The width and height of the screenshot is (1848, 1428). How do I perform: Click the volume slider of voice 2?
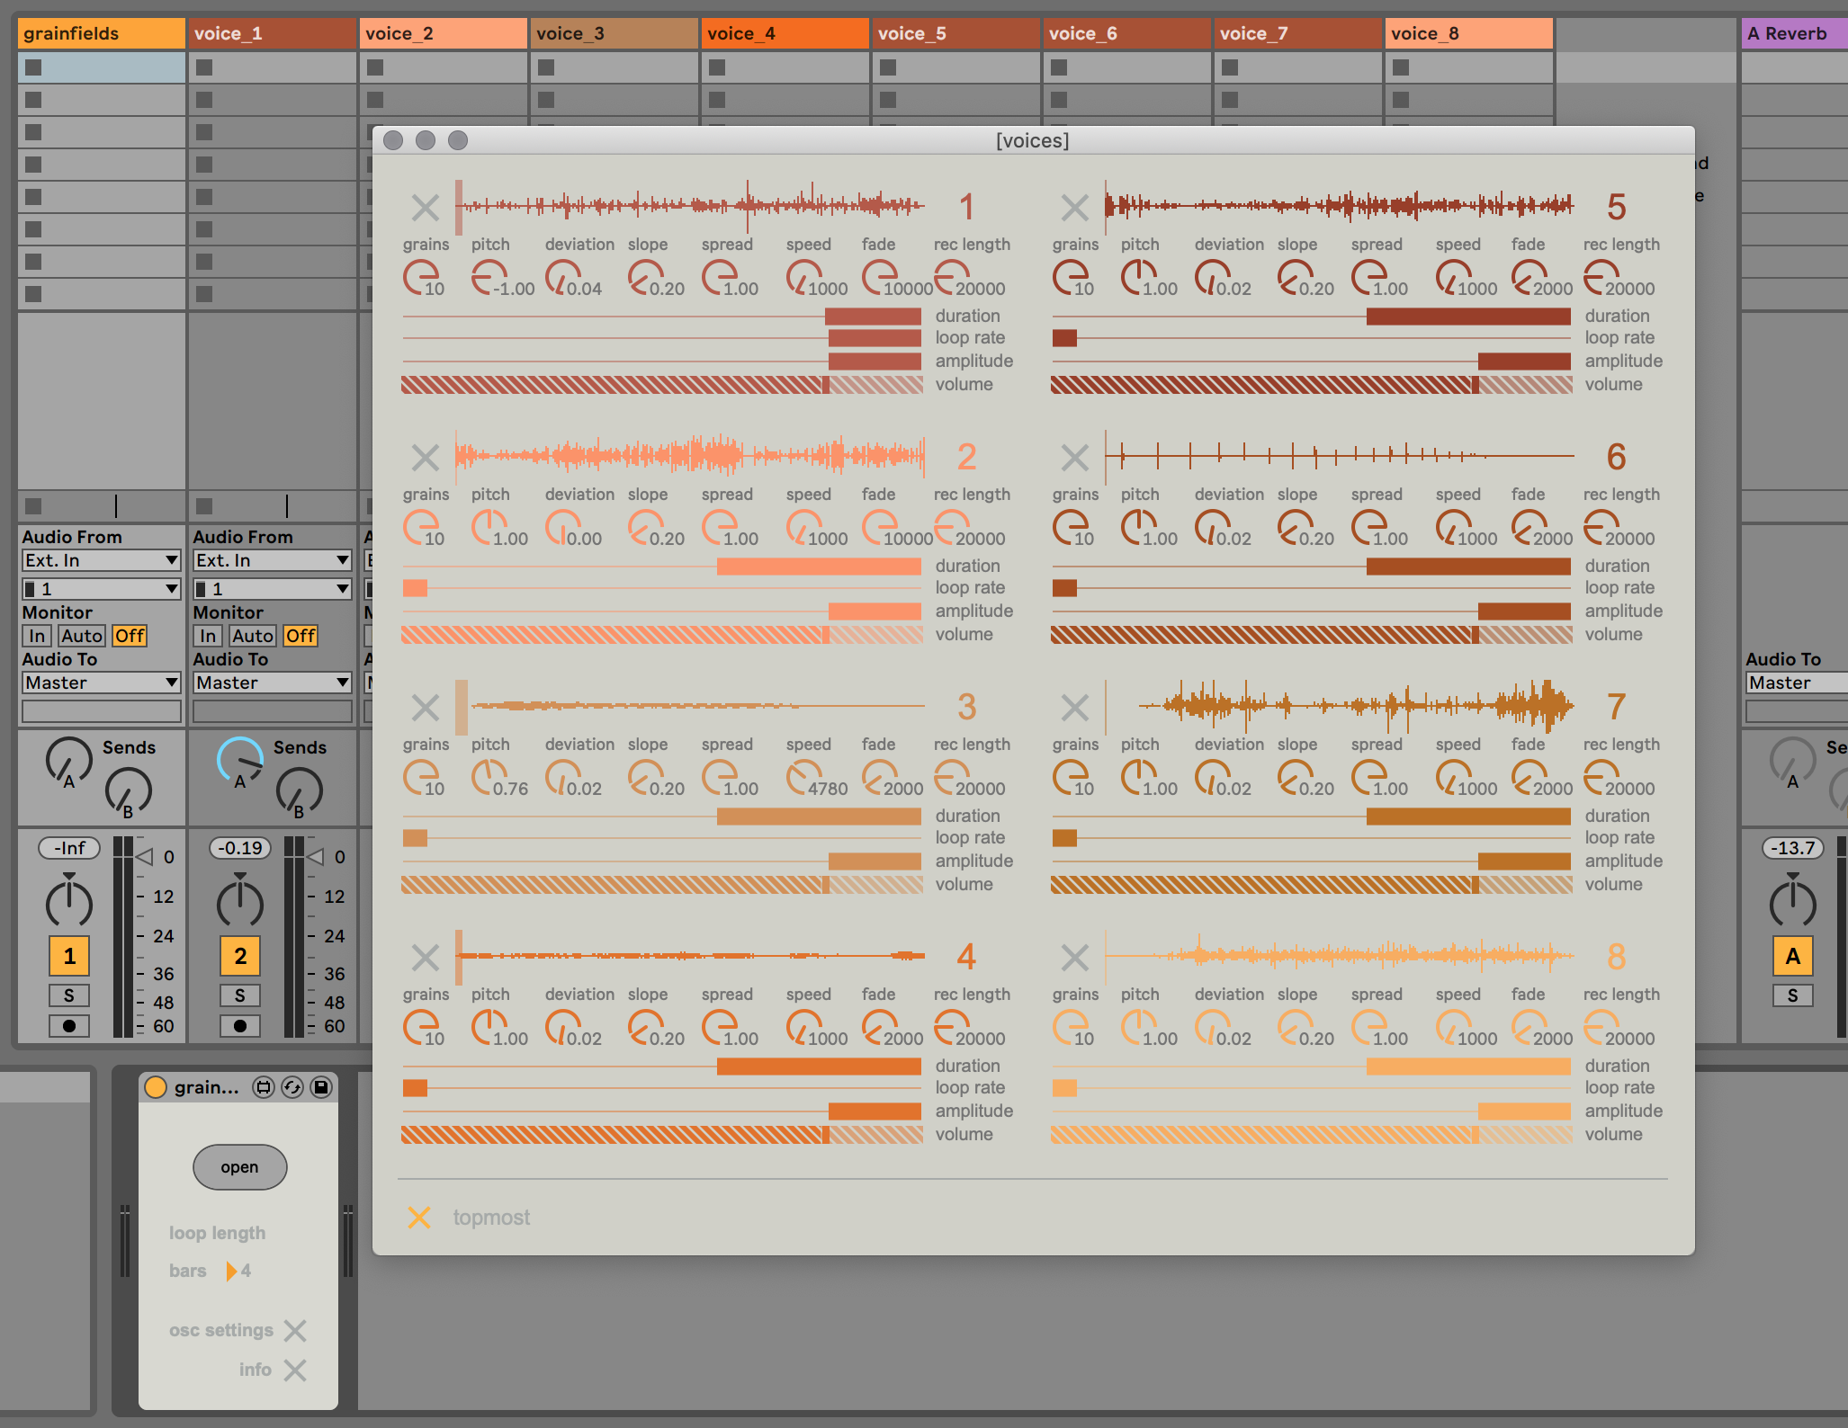click(661, 634)
